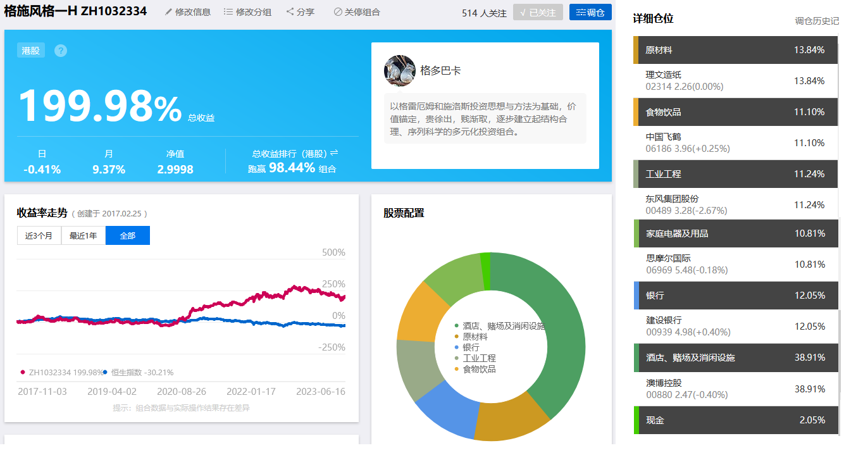This screenshot has height=455, width=844.
Task: Click the 2020-08-26 date on chart axis
Action: (x=182, y=392)
